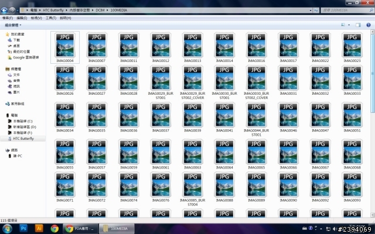Click the Forward navigation arrow button
The height and width of the screenshot is (234, 375).
click(x=12, y=11)
